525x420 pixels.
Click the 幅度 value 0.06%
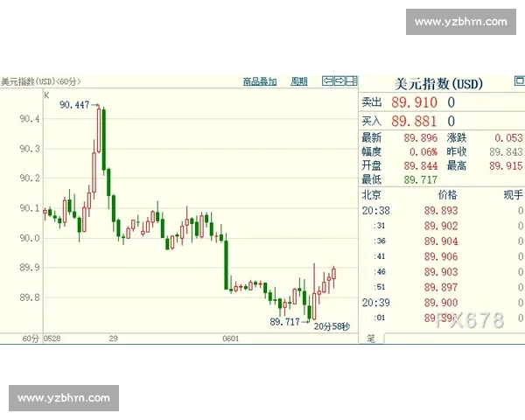(423, 152)
